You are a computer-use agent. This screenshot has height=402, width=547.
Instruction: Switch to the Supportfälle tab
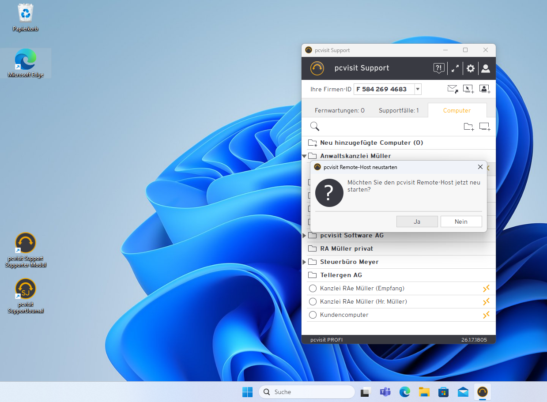click(399, 110)
